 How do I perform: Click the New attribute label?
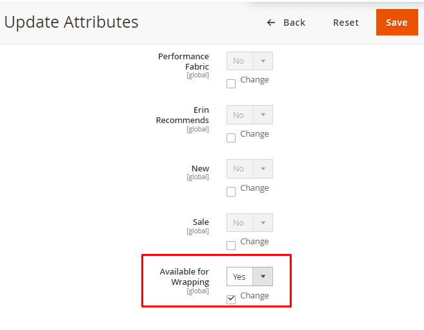(x=200, y=168)
